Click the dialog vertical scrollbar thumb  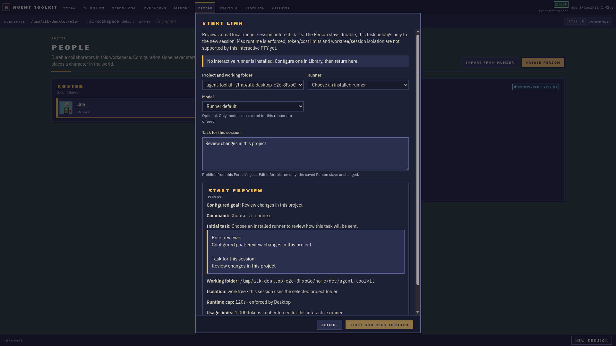pos(418,160)
